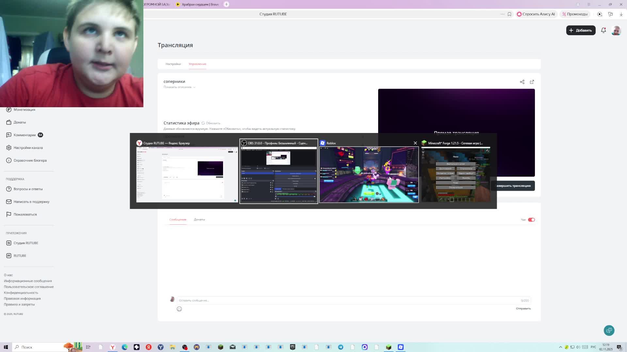This screenshot has height=352, width=627.
Task: Open the help chat widget icon
Action: tap(609, 330)
